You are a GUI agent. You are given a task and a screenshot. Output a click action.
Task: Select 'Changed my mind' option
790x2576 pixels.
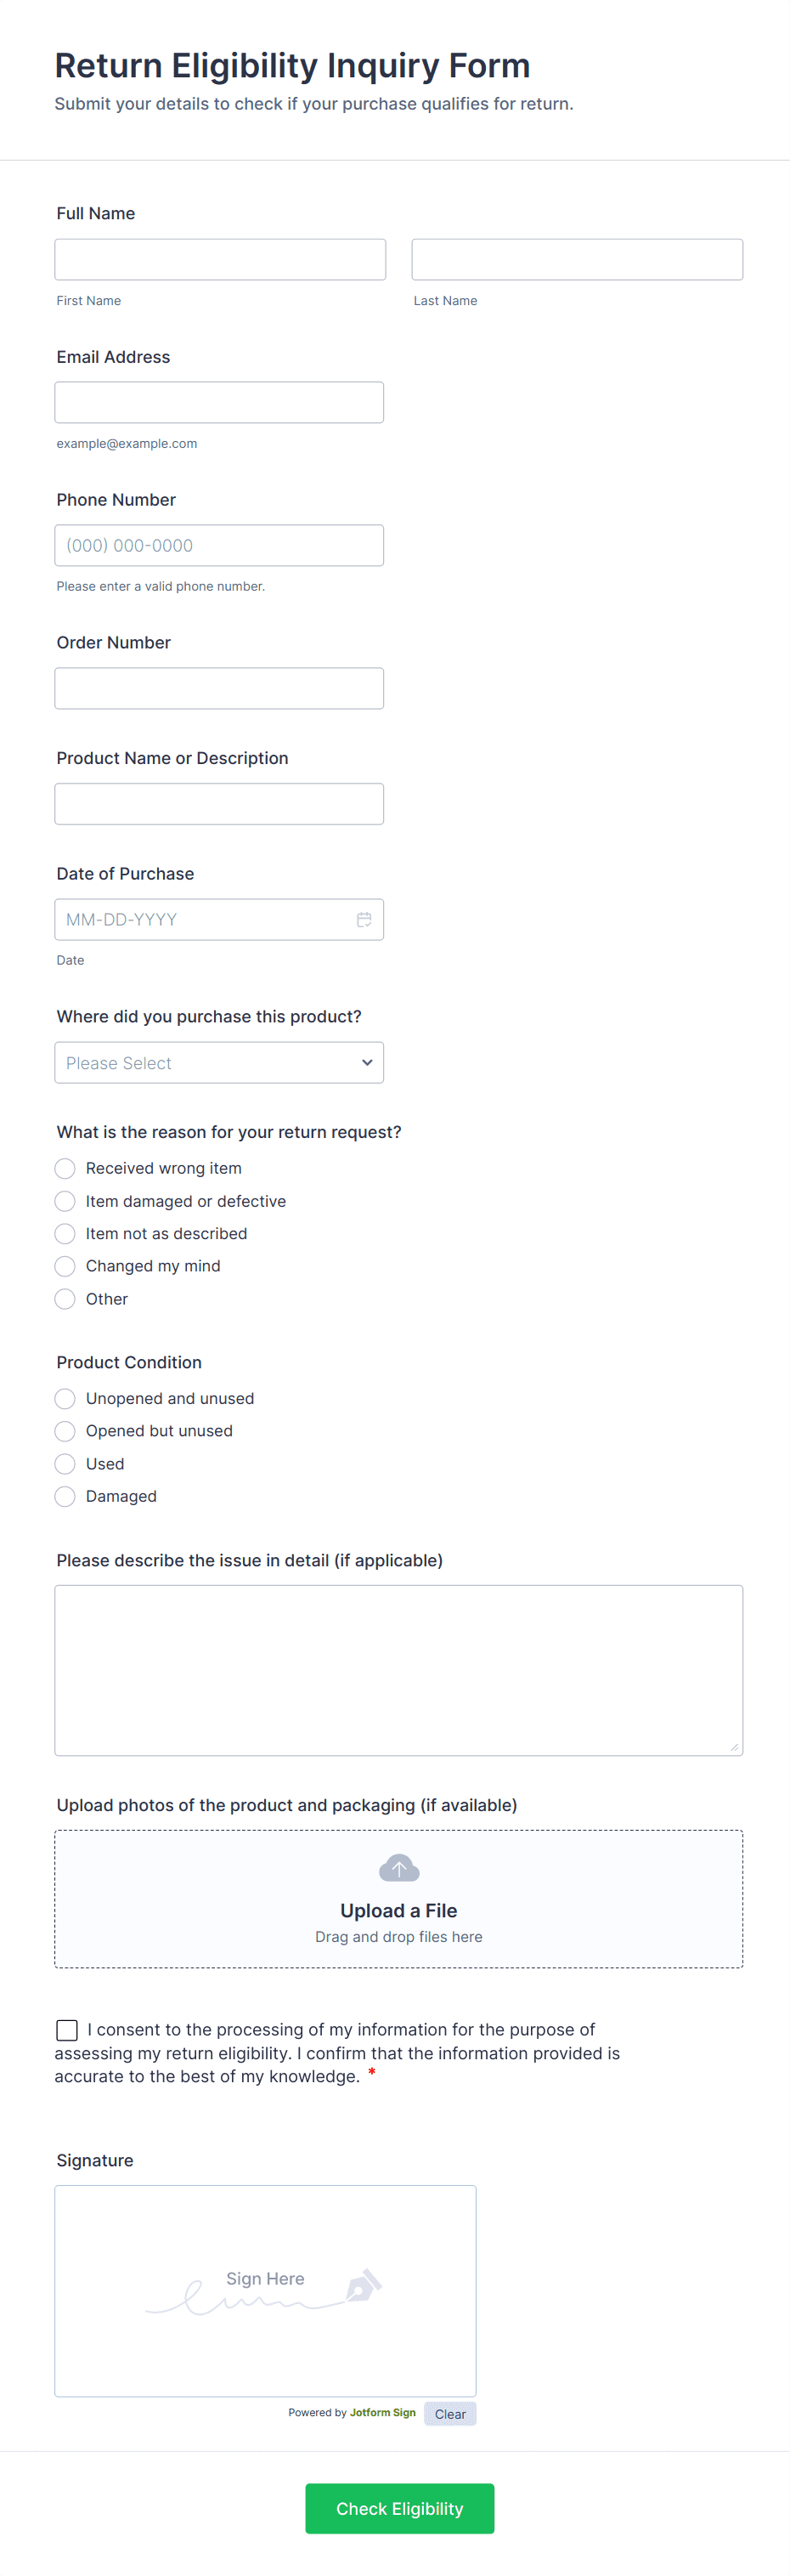(x=64, y=1266)
